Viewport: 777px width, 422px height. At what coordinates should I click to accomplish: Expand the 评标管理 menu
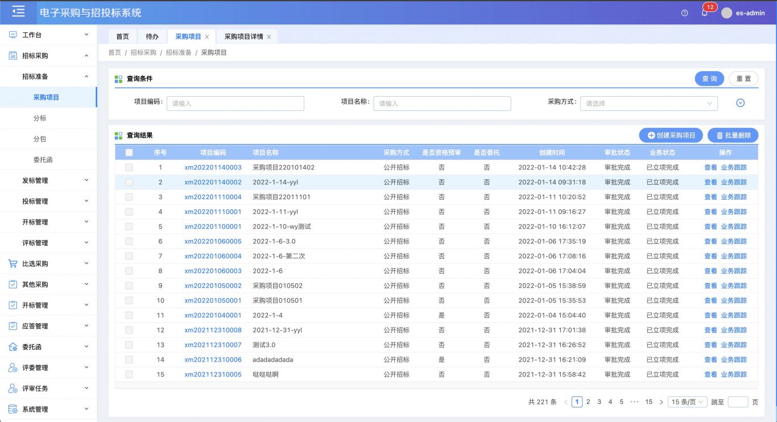[x=48, y=243]
